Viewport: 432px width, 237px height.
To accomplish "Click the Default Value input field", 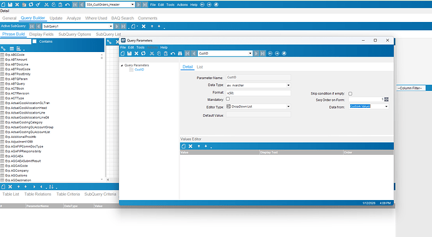I will tap(259, 114).
